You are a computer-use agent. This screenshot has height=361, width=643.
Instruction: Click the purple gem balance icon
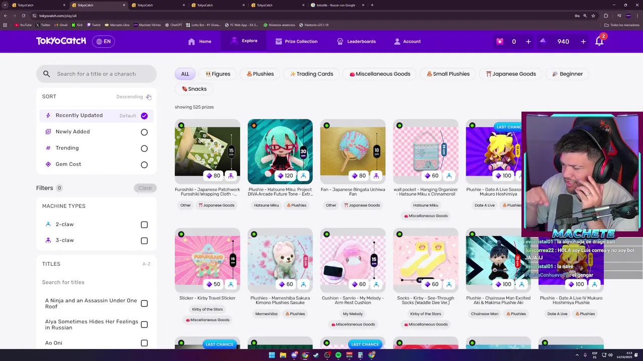click(543, 41)
